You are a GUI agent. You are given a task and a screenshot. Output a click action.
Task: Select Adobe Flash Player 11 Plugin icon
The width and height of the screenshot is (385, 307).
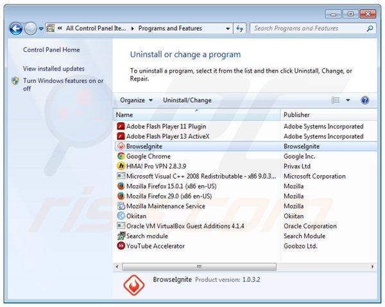[x=121, y=127]
